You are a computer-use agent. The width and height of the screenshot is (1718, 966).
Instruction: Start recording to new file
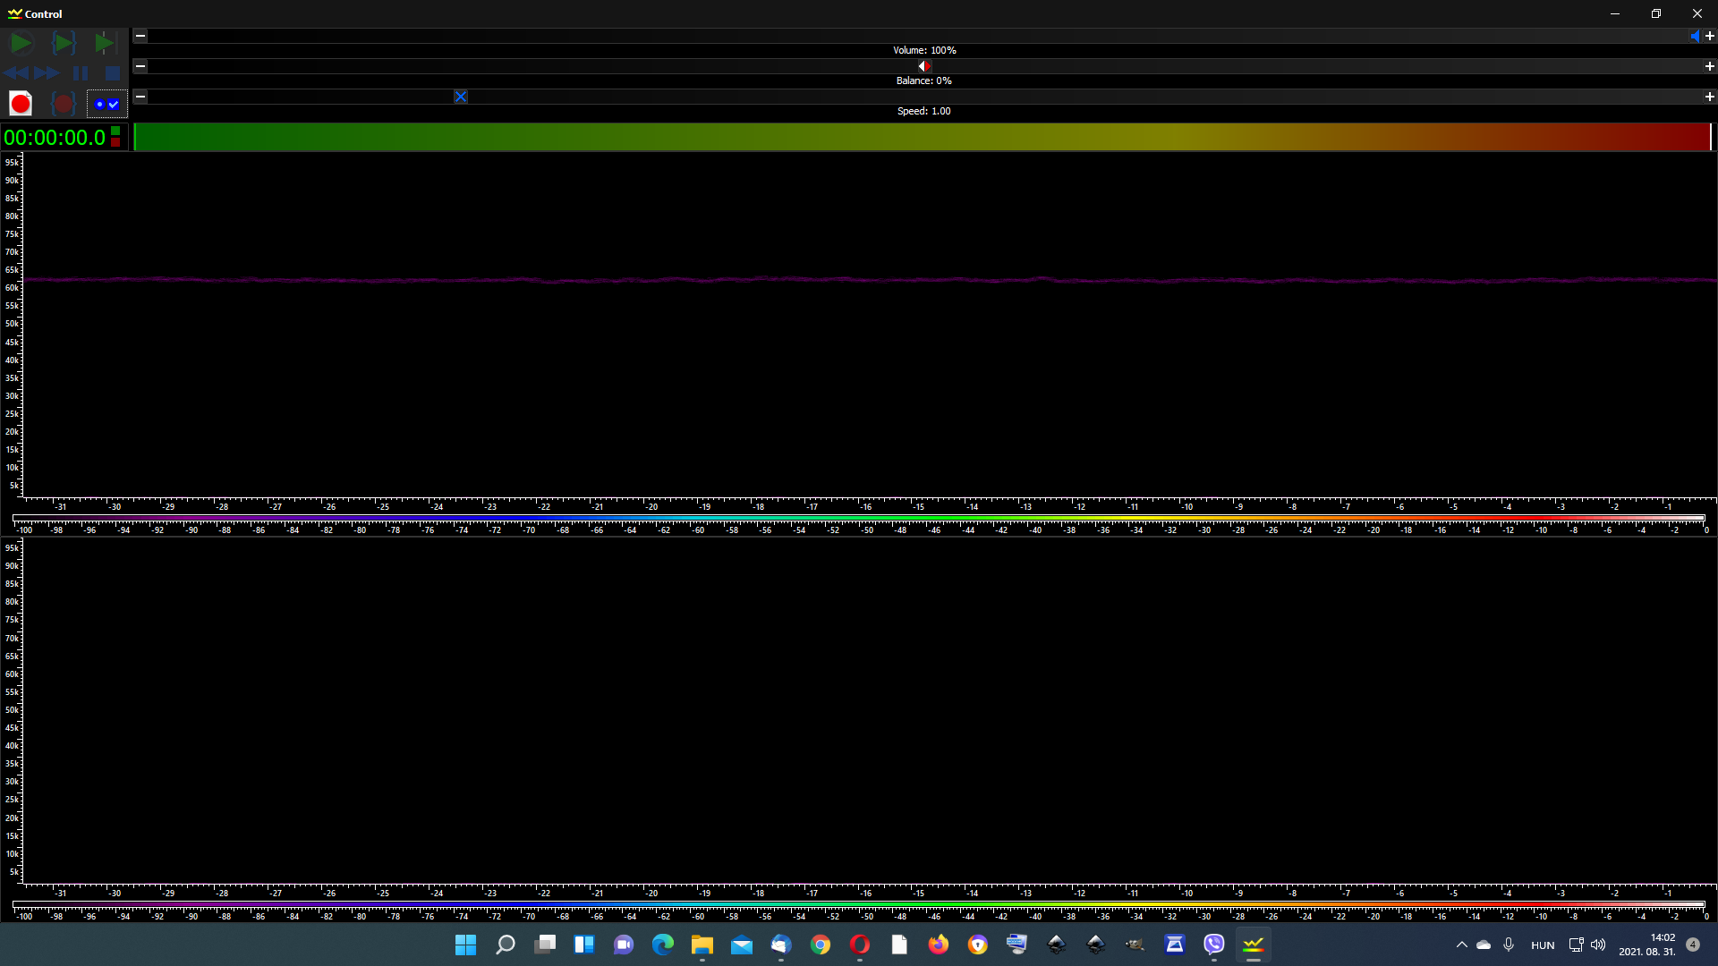coord(21,104)
